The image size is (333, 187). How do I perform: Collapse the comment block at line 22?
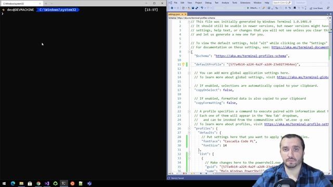[x=189, y=111]
